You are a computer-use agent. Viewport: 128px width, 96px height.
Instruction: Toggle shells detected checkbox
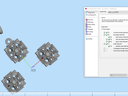click(x=105, y=44)
